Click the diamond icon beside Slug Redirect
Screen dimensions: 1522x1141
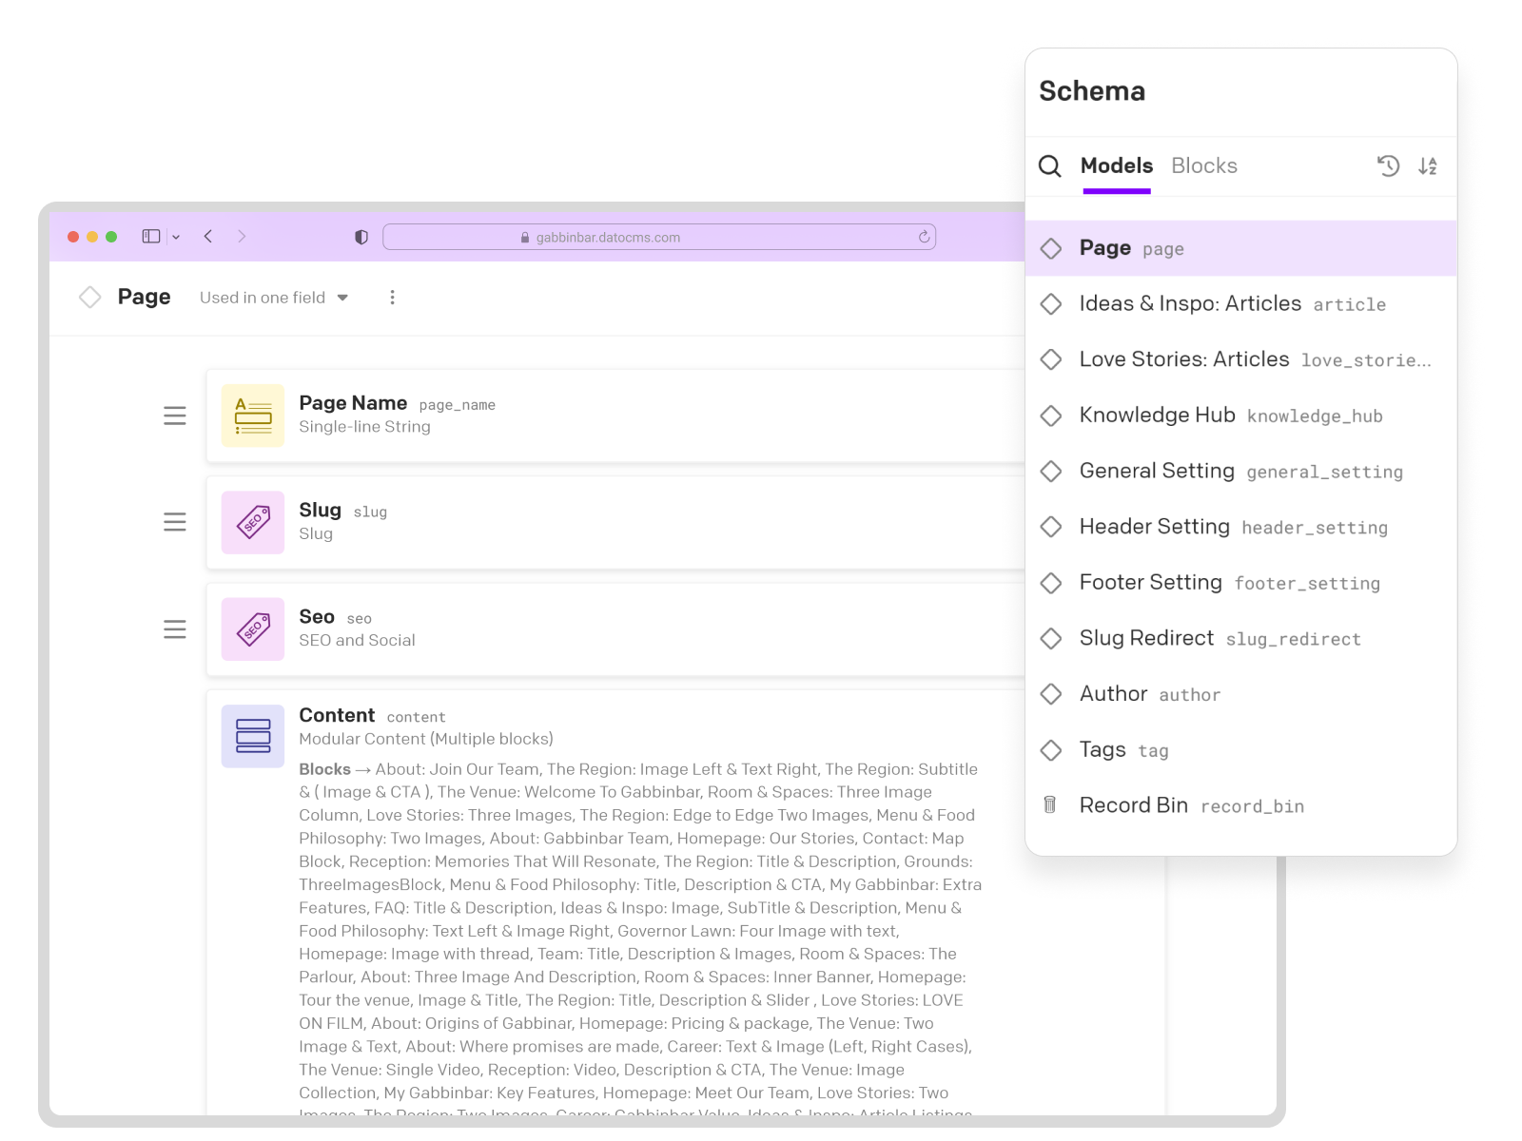pyautogui.click(x=1051, y=638)
